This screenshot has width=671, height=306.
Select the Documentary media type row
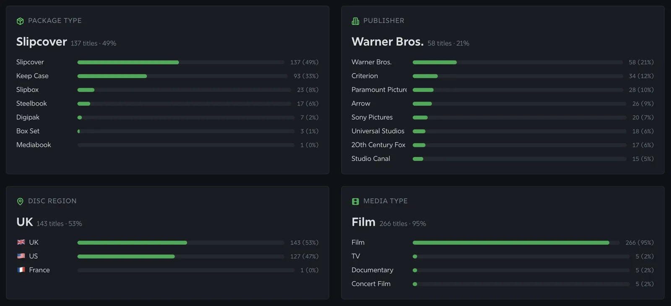tap(502, 270)
